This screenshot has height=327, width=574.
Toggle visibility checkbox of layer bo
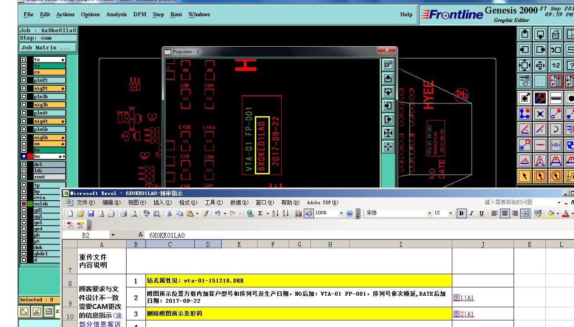click(x=24, y=156)
